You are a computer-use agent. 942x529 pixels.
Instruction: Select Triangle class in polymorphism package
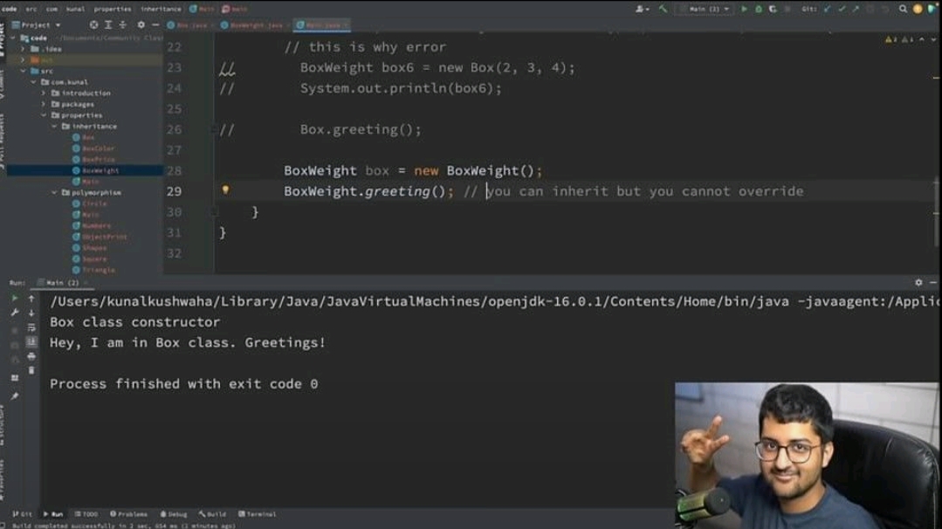98,270
